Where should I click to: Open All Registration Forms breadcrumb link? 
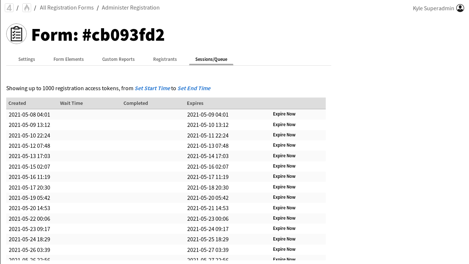67,8
